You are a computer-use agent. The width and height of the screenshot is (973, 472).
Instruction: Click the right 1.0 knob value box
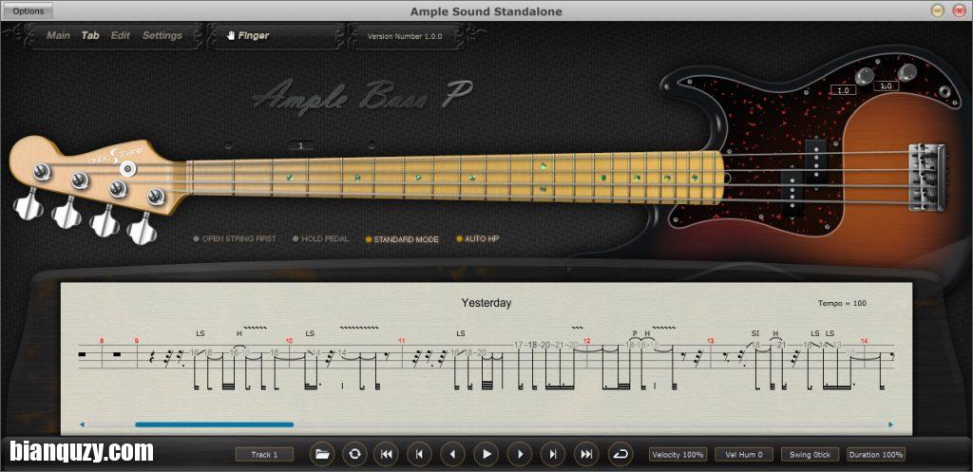(x=887, y=86)
